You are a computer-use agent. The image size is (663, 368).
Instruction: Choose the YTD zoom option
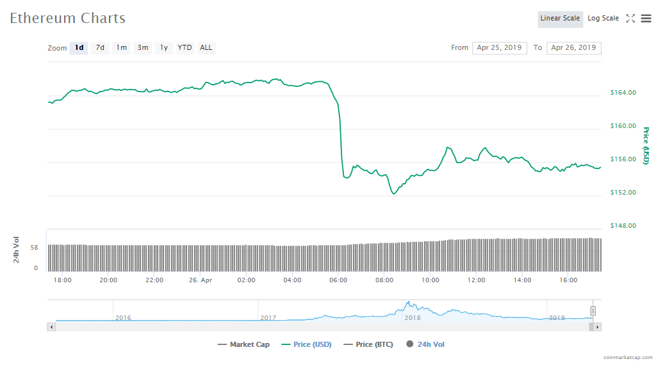184,48
